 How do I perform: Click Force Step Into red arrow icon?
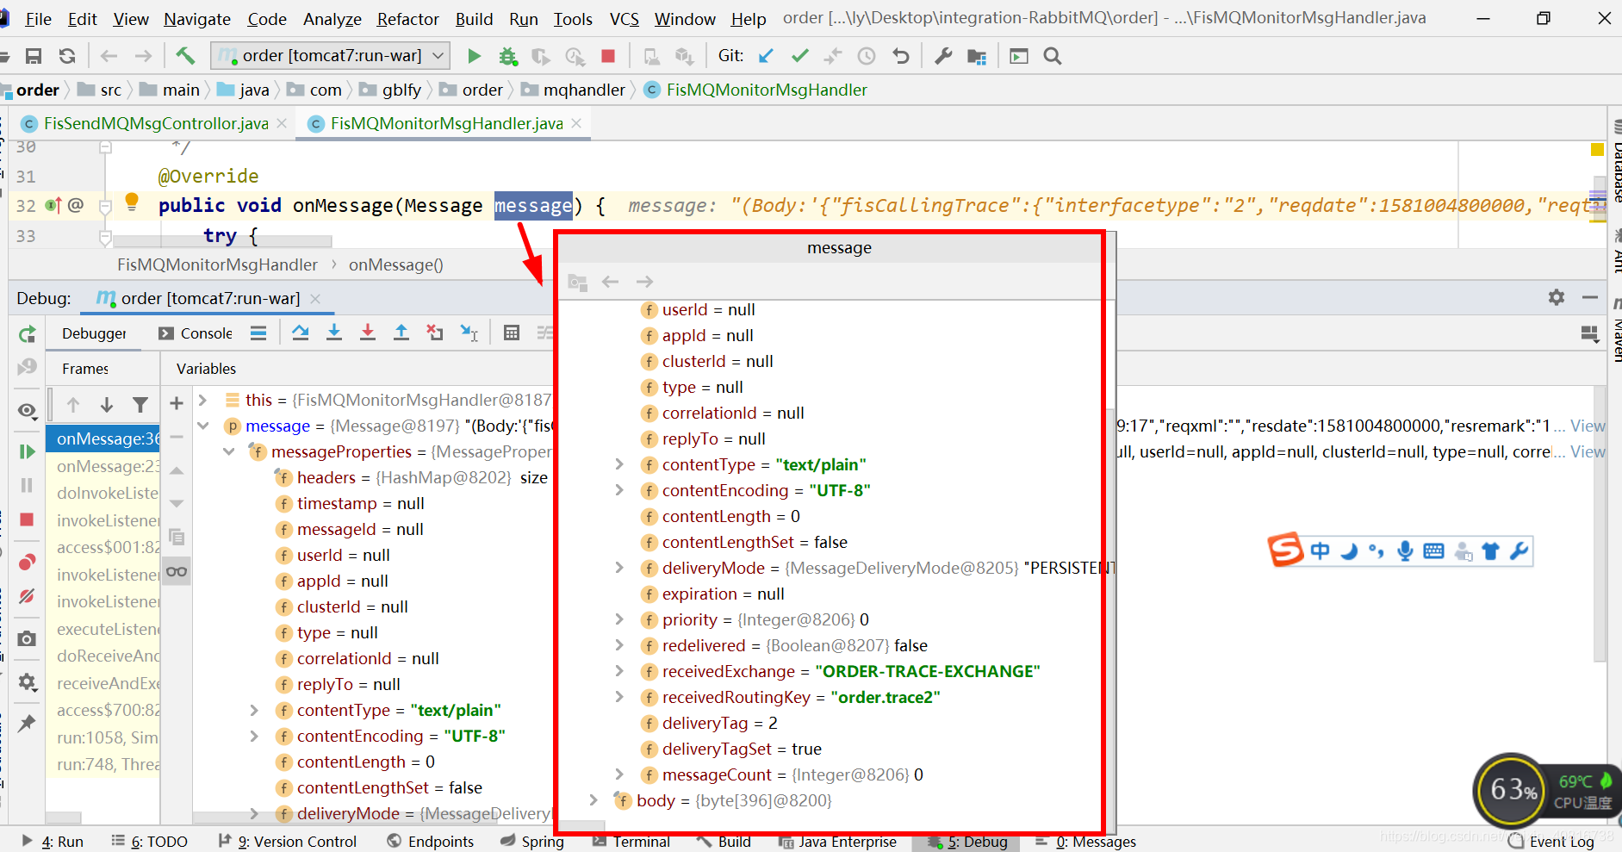pos(368,333)
